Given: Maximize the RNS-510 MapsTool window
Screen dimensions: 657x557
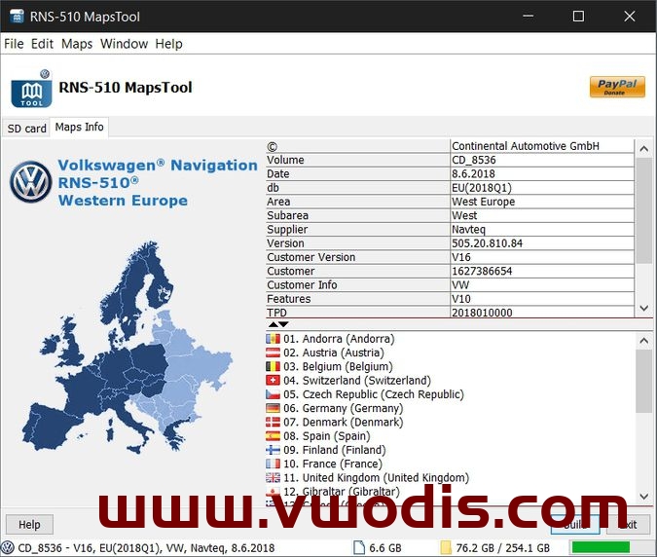Looking at the screenshot, I should pos(578,17).
